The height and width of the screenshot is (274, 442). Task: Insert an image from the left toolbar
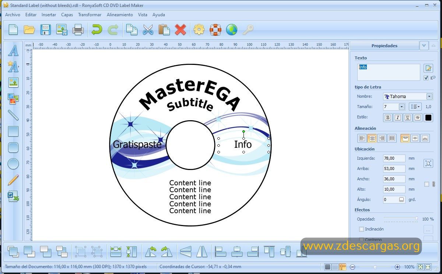(13, 82)
